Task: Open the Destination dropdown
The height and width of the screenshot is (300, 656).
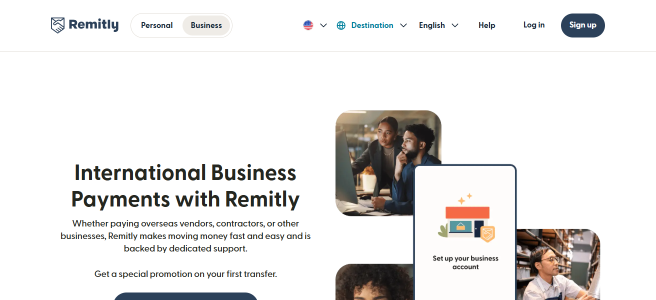Action: [x=372, y=25]
